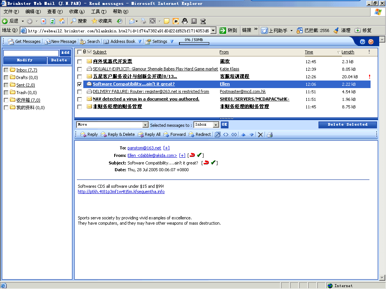The image size is (386, 289).
Task: Click the IE Home icon
Action: coord(62,21)
